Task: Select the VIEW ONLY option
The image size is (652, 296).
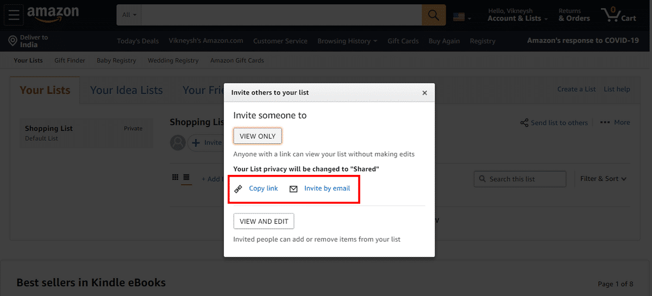Action: tap(258, 136)
